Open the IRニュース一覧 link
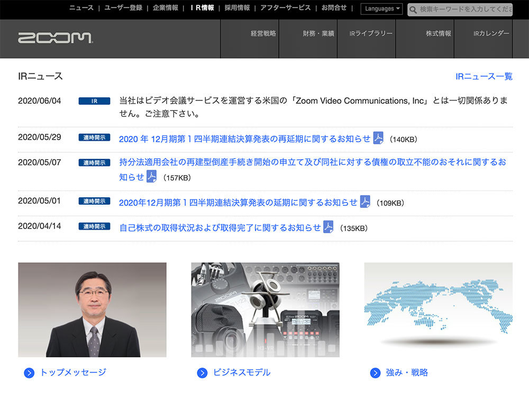 (x=484, y=77)
